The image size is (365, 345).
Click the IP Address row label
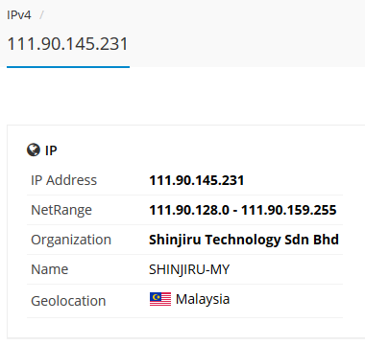[63, 180]
